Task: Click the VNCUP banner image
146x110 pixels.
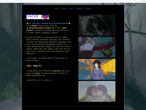Action: point(38,17)
